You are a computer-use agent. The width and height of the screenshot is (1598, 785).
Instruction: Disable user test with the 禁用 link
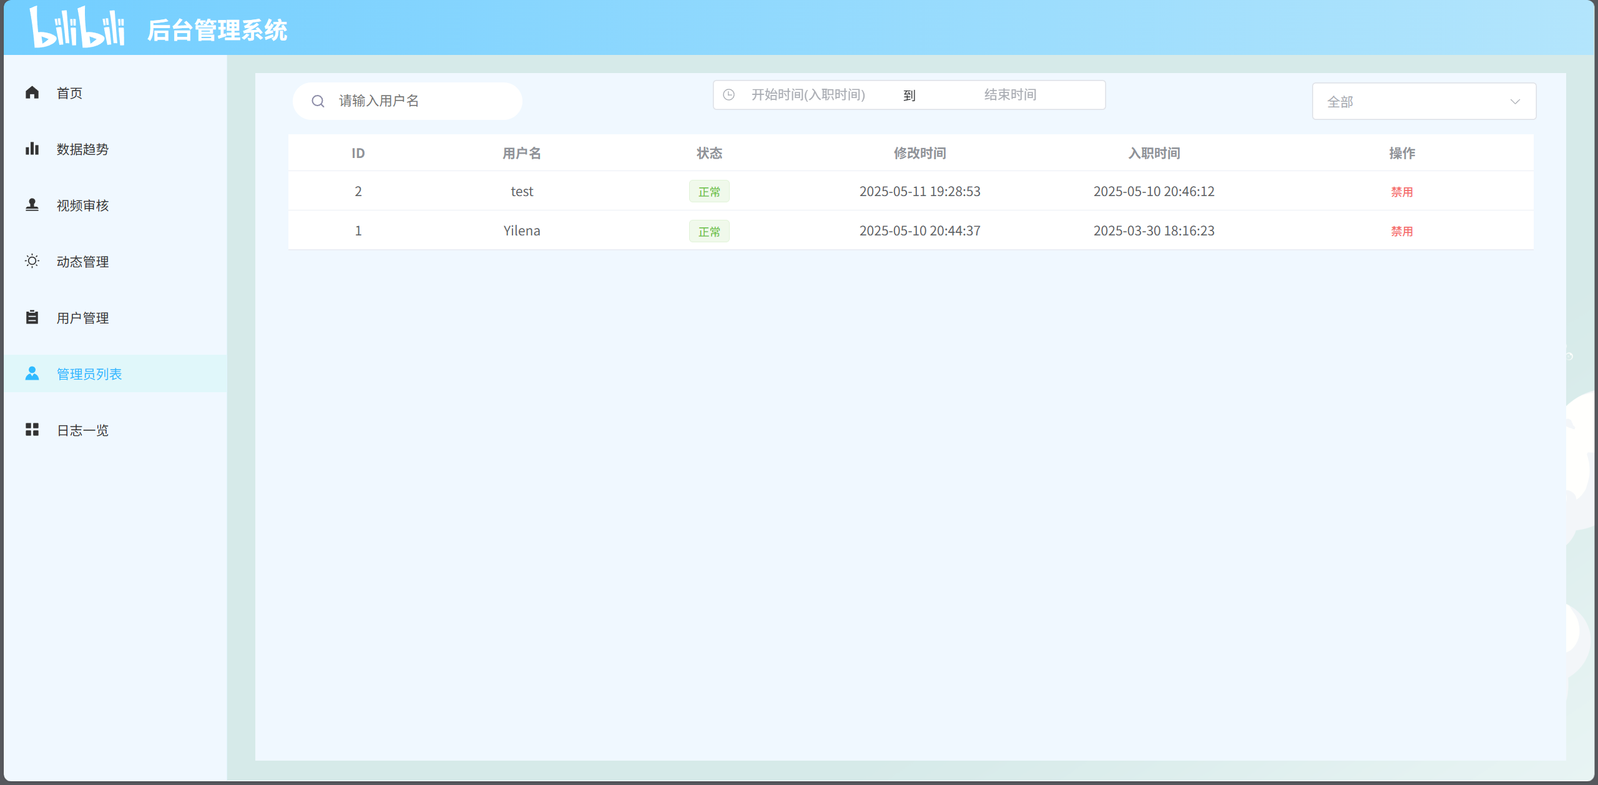(1401, 192)
